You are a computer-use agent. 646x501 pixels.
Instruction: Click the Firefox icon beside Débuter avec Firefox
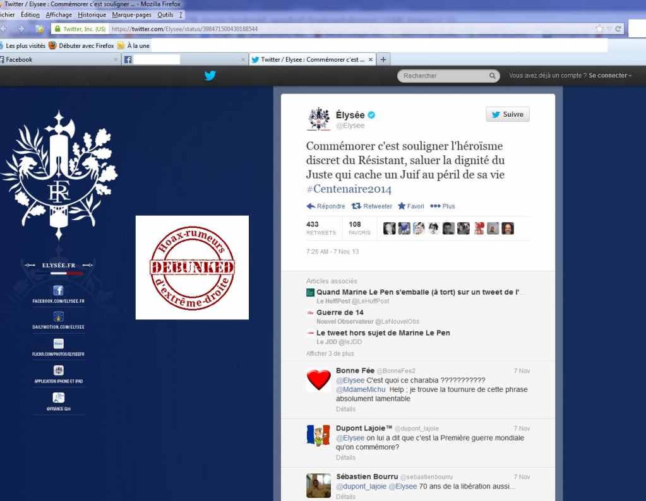(x=52, y=45)
